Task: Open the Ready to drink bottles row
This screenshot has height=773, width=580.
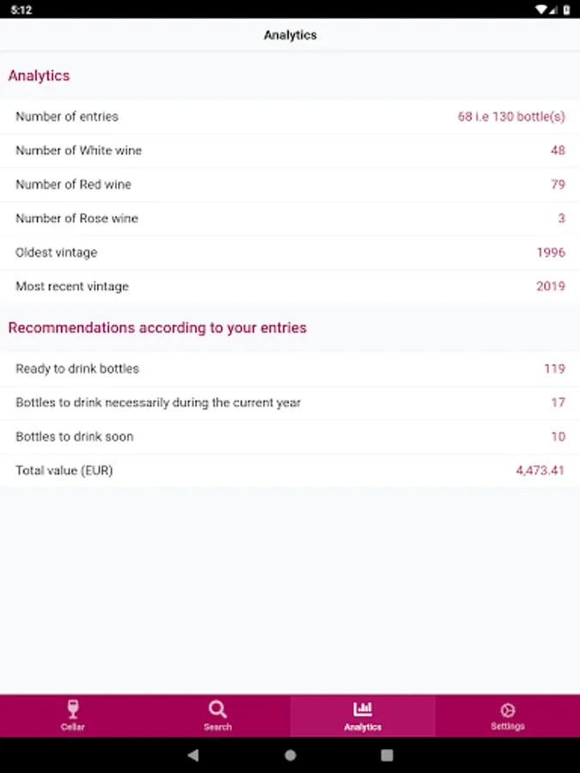Action: click(290, 369)
